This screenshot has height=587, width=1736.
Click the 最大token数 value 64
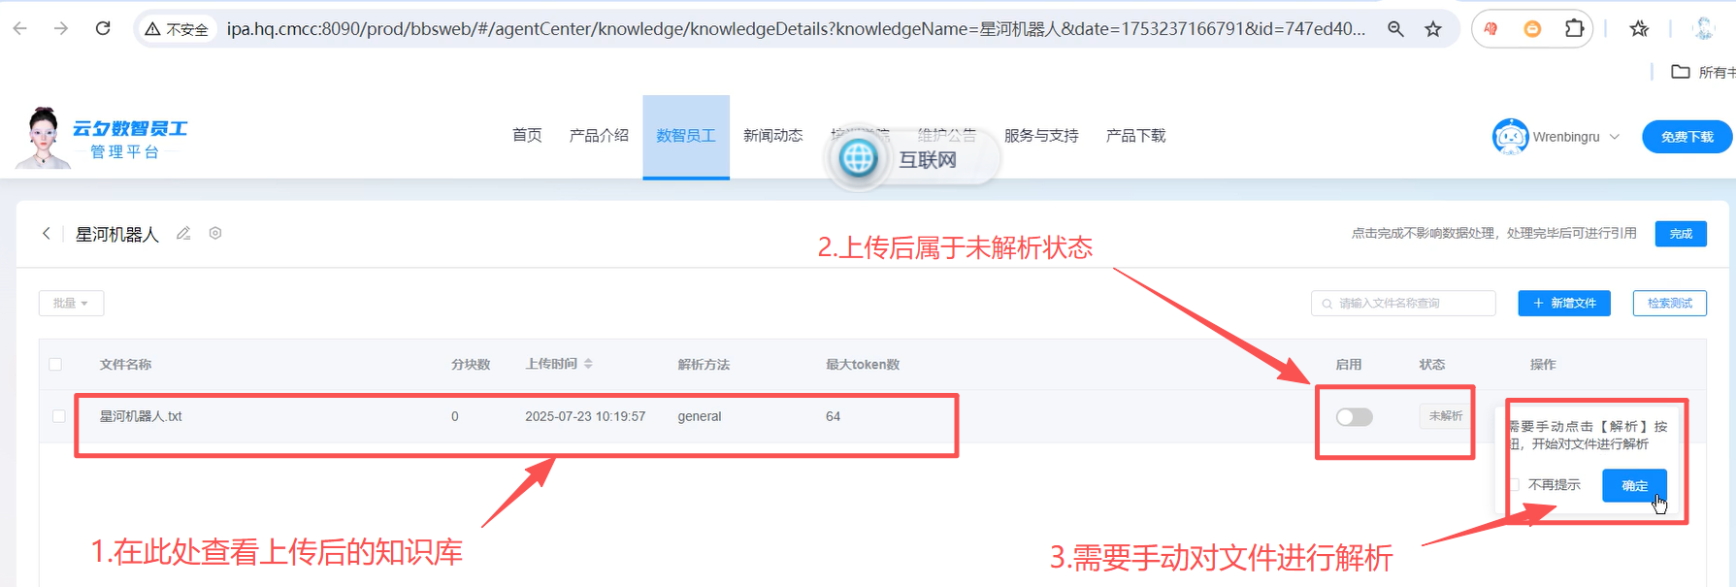tap(833, 416)
